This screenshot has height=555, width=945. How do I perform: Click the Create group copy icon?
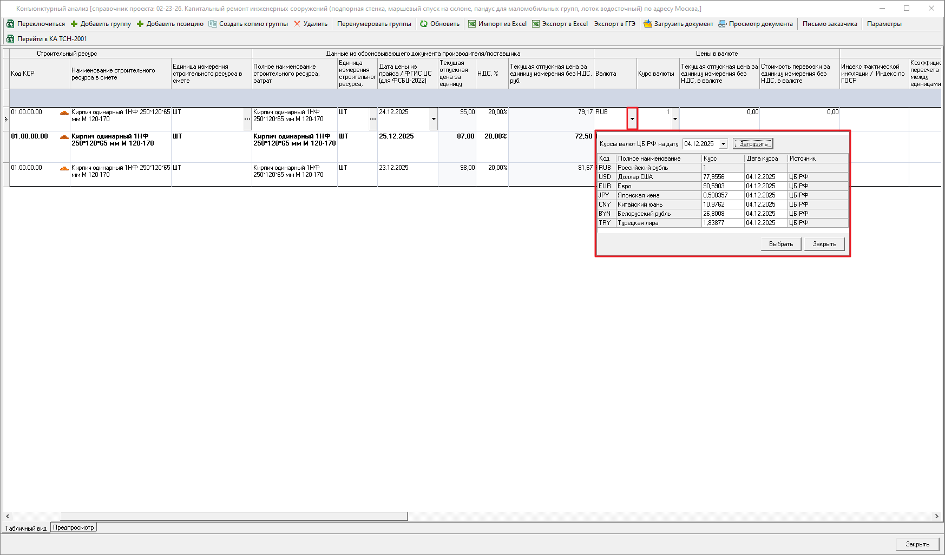point(213,24)
